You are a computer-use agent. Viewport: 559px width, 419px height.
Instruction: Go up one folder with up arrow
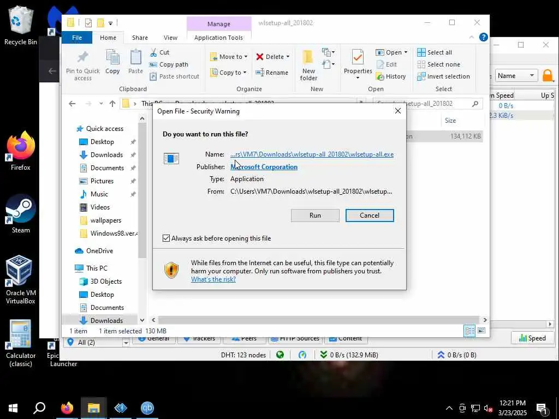(112, 104)
